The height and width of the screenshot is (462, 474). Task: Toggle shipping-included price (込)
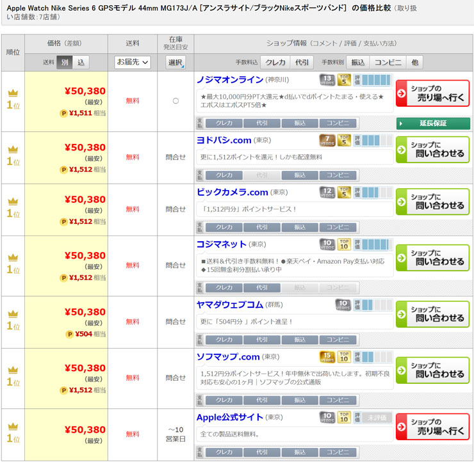[x=81, y=63]
